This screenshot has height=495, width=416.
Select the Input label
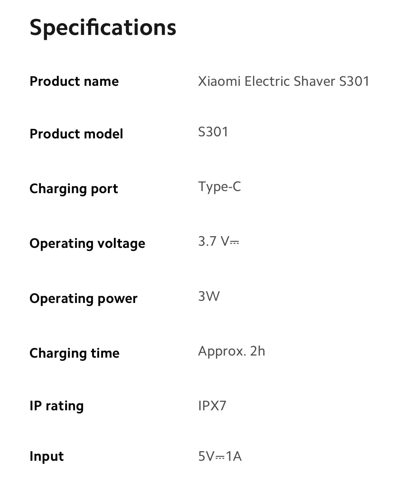[x=47, y=457]
